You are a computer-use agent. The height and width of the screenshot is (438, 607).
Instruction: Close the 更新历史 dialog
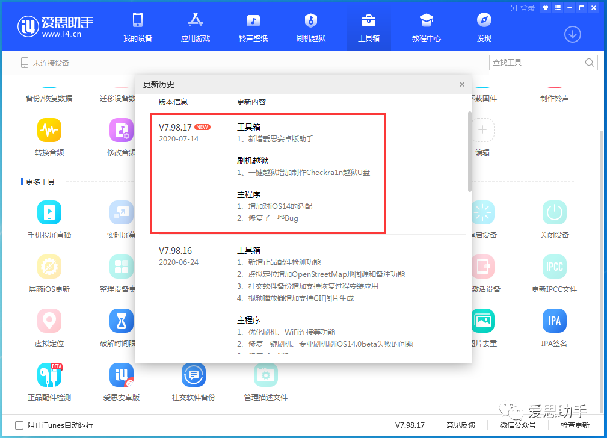(462, 84)
